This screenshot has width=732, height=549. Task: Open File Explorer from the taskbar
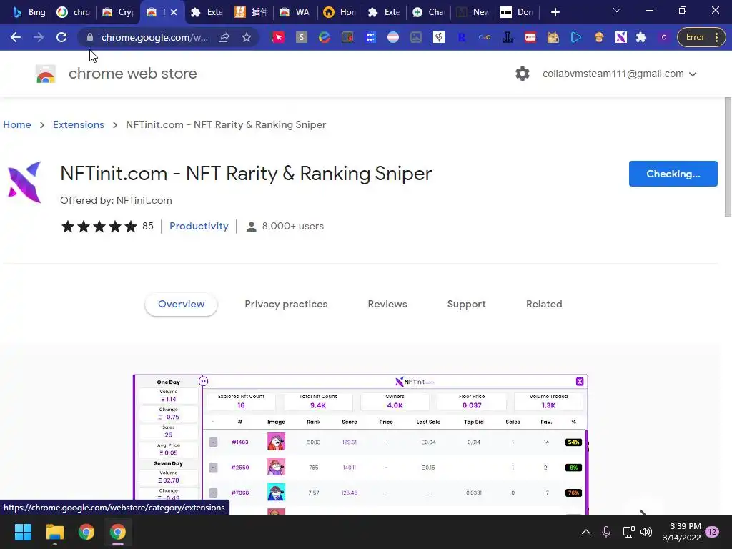click(54, 532)
